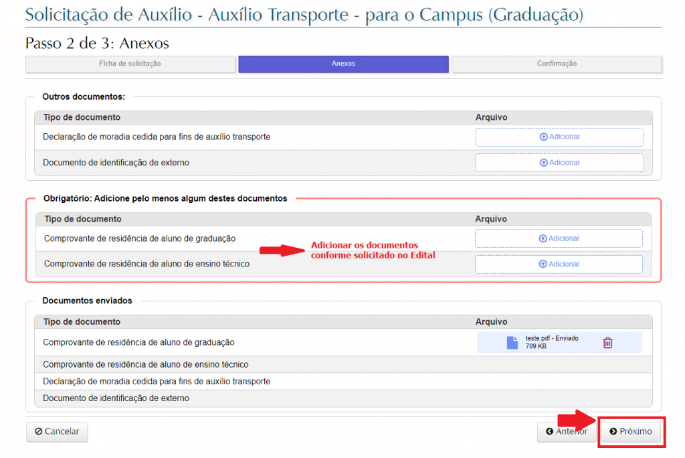
Task: Proceed with the Próximo button
Action: pyautogui.click(x=630, y=431)
